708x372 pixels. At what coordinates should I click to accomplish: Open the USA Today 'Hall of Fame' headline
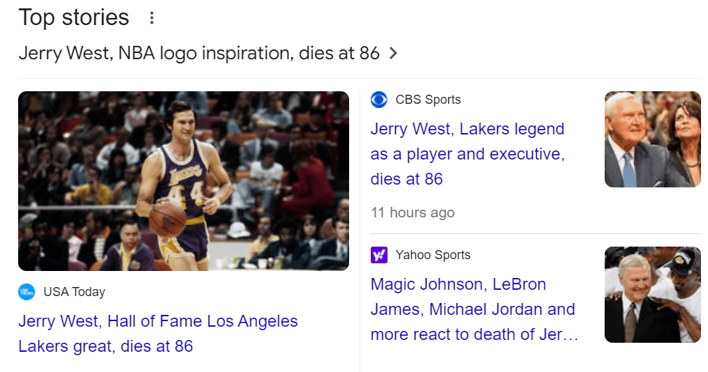(x=158, y=334)
